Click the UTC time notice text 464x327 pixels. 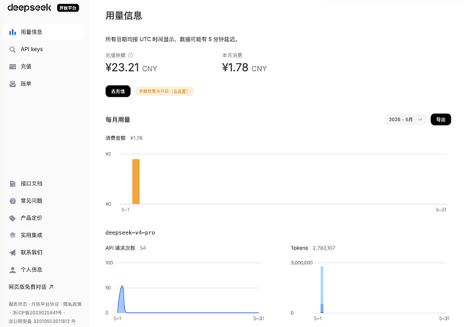point(172,39)
